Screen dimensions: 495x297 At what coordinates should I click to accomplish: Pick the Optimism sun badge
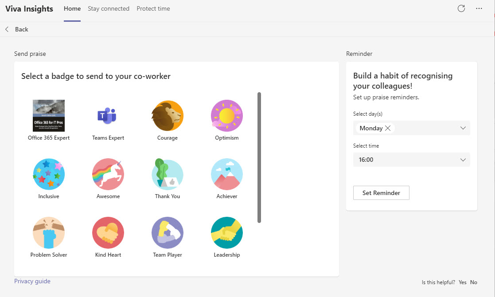227,116
